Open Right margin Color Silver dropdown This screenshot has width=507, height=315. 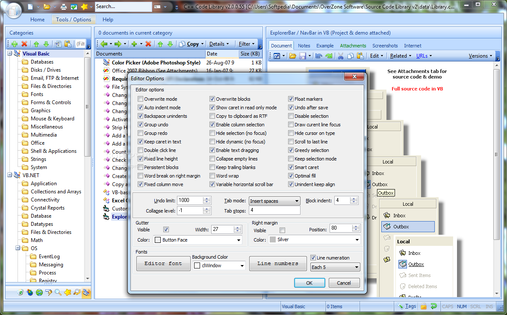[x=314, y=239]
